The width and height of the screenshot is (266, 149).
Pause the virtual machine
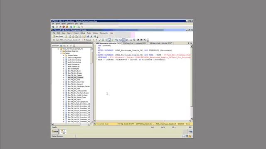[71, 27]
